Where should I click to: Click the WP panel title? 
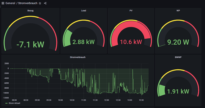coord(178,11)
